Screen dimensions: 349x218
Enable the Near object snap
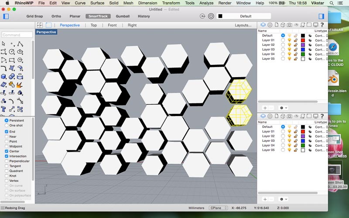7,136
